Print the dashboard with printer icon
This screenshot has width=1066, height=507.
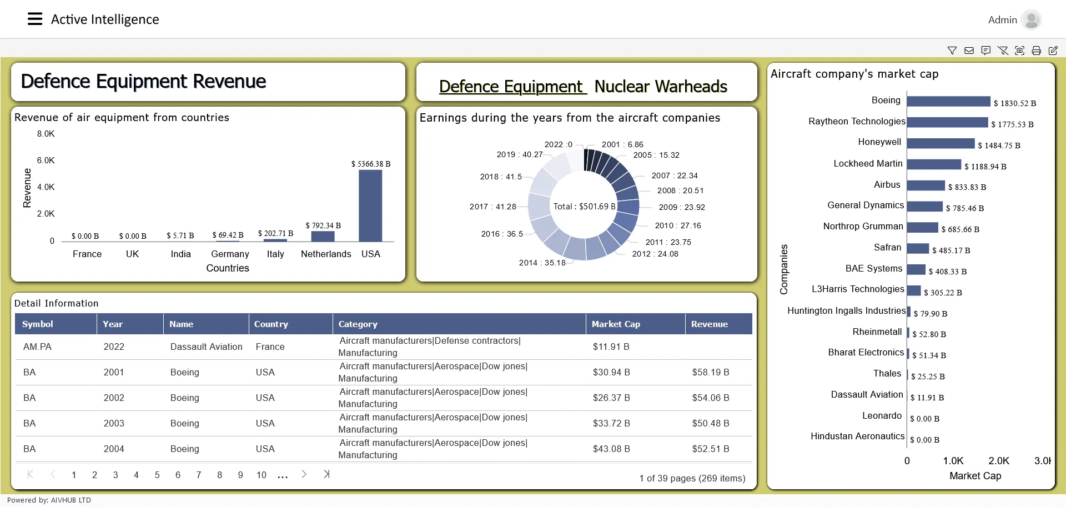click(1037, 51)
